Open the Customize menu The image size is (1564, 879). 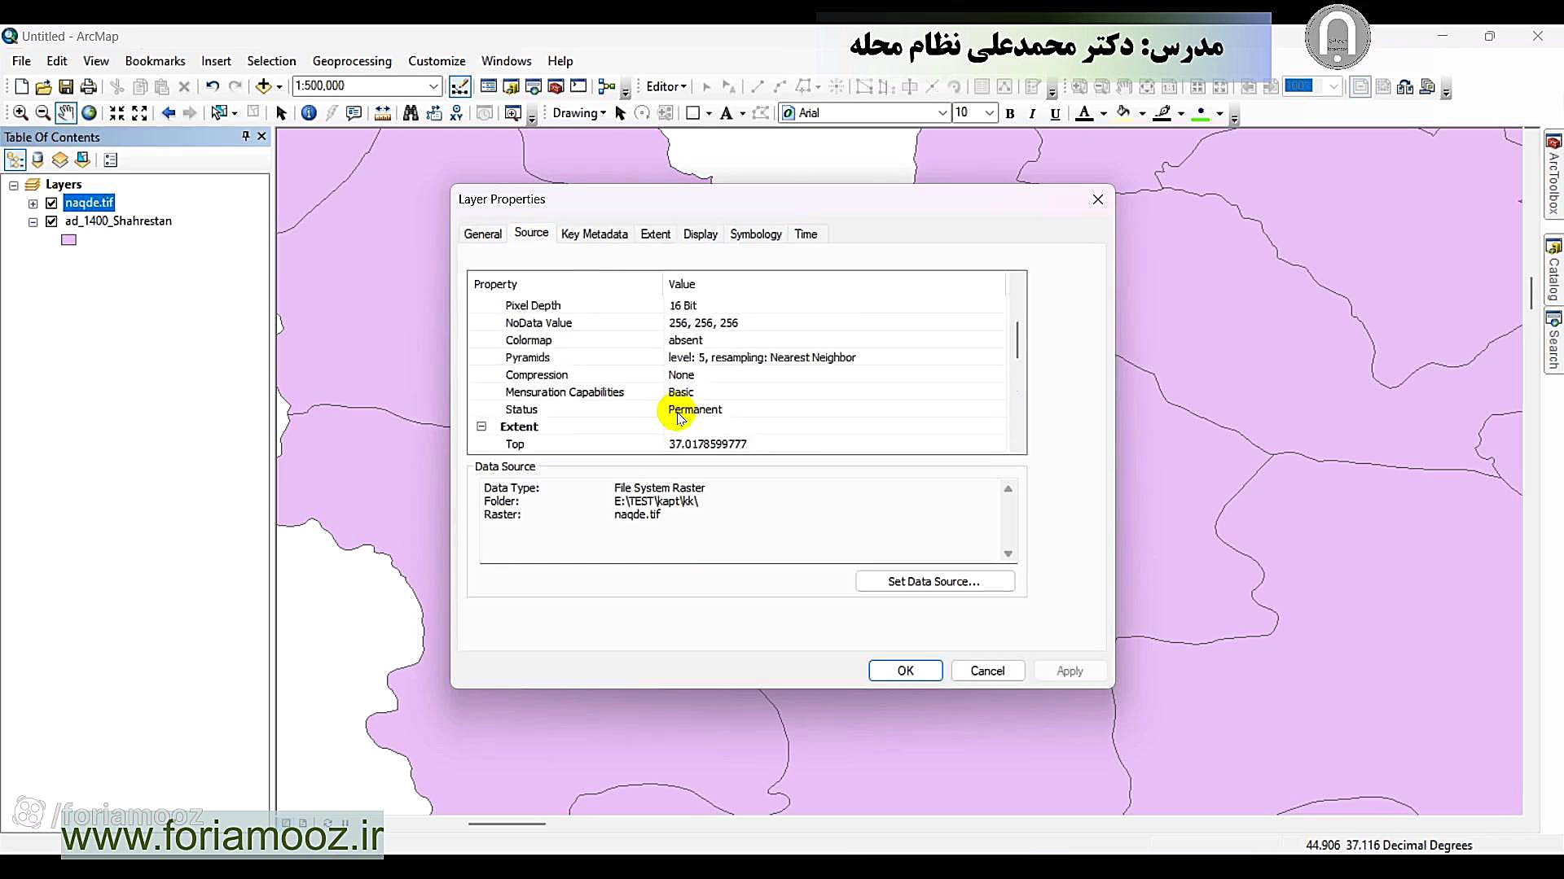click(437, 61)
